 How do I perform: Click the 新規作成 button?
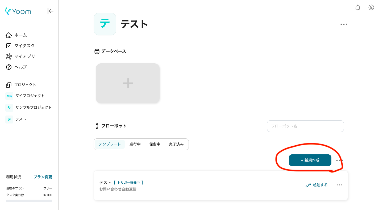click(x=310, y=160)
